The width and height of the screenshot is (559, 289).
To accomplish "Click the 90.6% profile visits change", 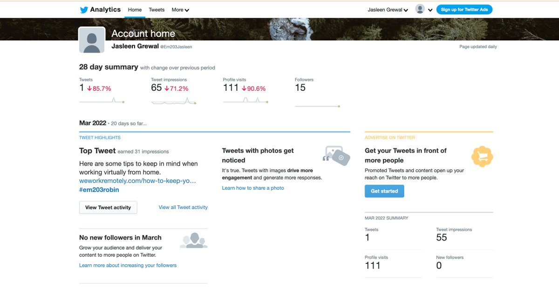I will [253, 88].
